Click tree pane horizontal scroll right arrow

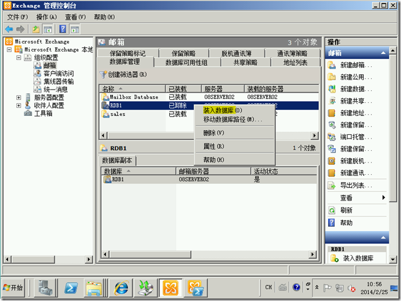click(x=88, y=259)
